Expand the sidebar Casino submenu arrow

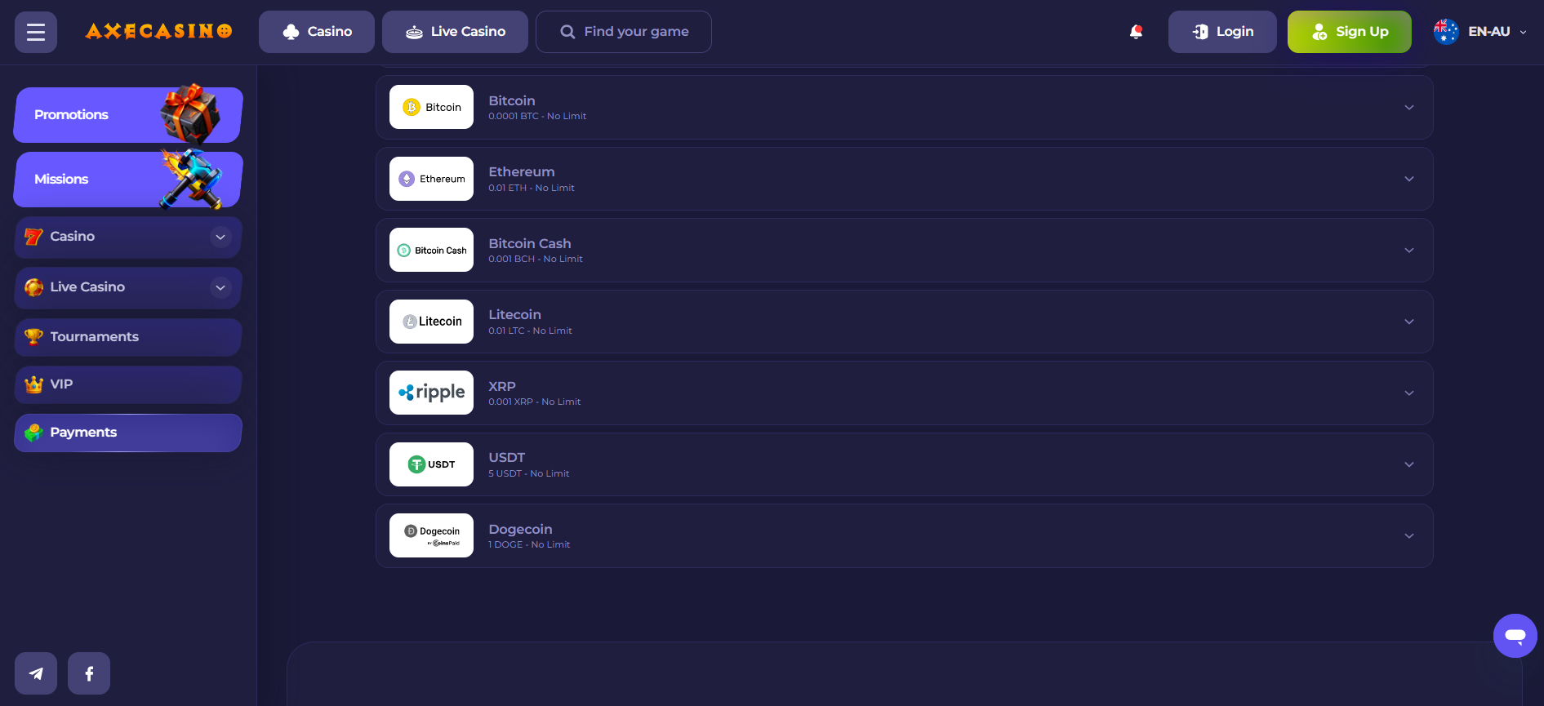(x=220, y=237)
